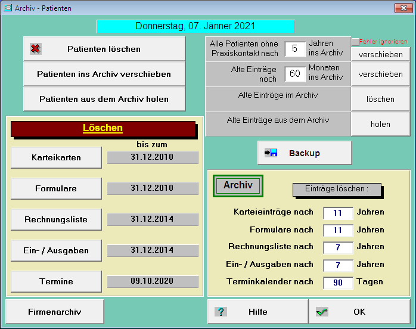416x329 pixels.
Task: Click holen for old archive entries
Action: (380, 124)
